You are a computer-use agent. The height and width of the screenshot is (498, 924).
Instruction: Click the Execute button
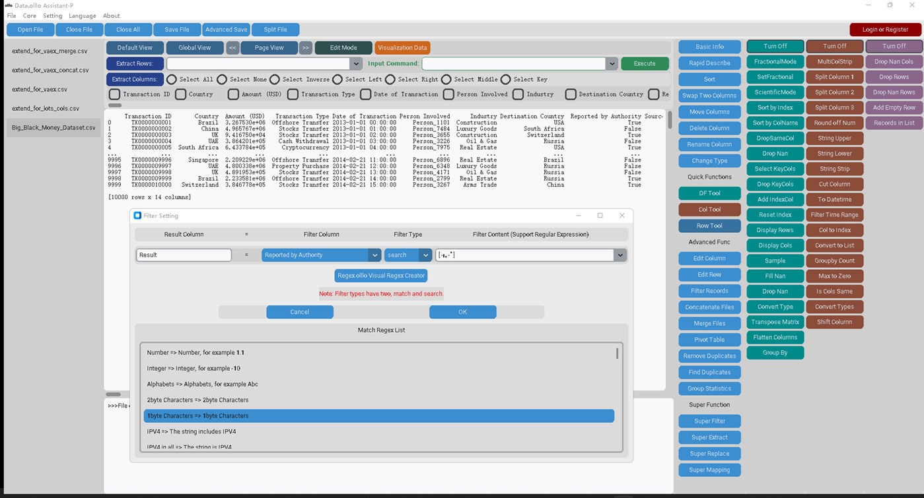coord(645,64)
